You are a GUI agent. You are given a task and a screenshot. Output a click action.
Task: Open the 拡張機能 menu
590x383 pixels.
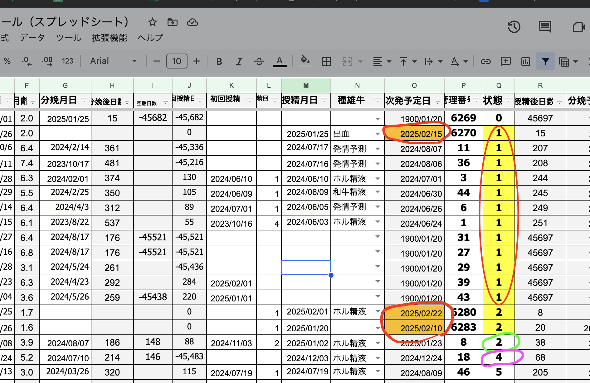click(x=110, y=38)
